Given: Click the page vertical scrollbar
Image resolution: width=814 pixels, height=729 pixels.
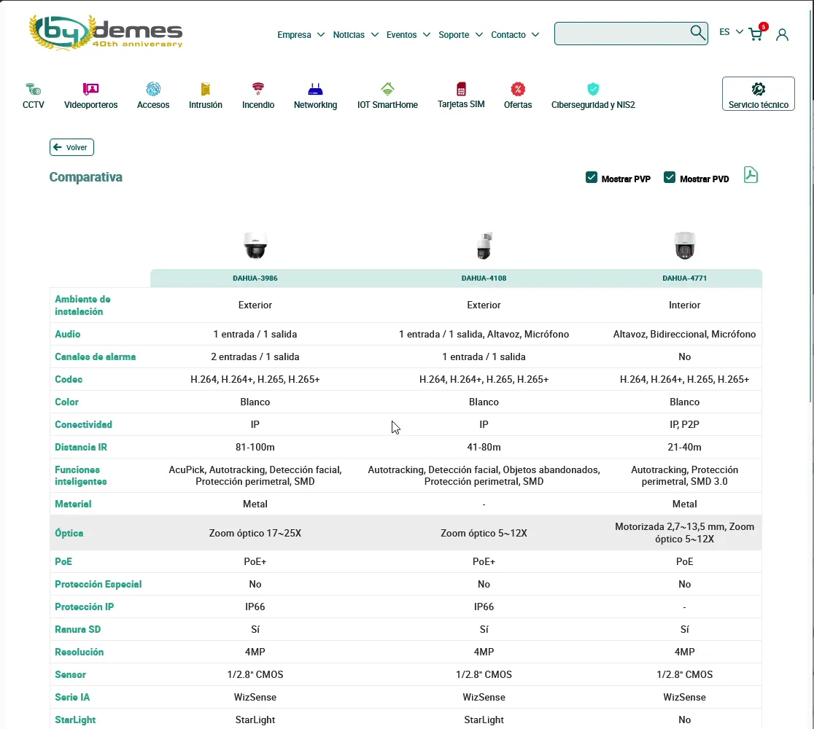Looking at the screenshot, I should [810, 208].
